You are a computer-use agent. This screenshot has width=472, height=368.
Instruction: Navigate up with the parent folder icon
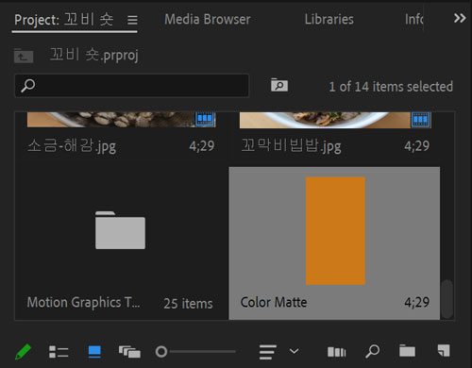(x=24, y=56)
